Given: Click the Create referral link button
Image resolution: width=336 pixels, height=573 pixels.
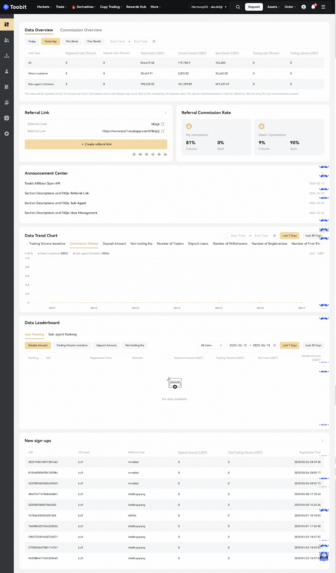Looking at the screenshot, I should pyautogui.click(x=96, y=144).
